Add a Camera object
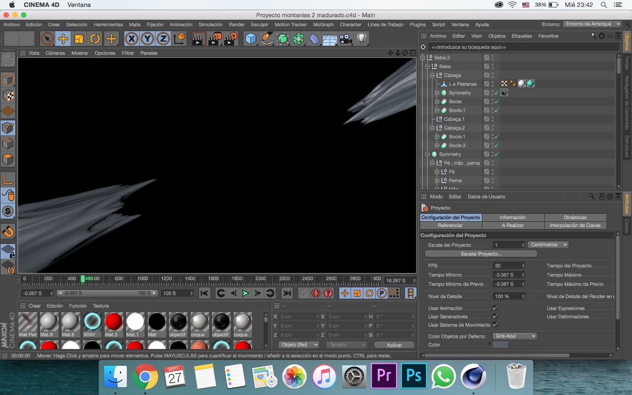The image size is (632, 395). tap(346, 39)
